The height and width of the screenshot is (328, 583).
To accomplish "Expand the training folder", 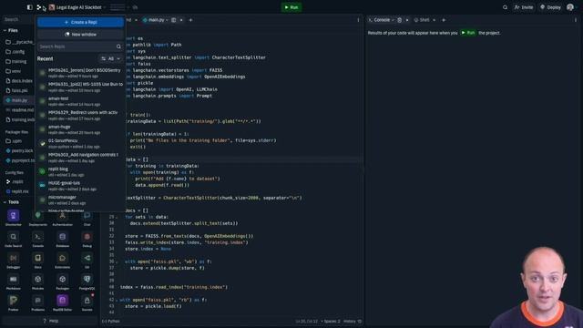I will [16, 61].
